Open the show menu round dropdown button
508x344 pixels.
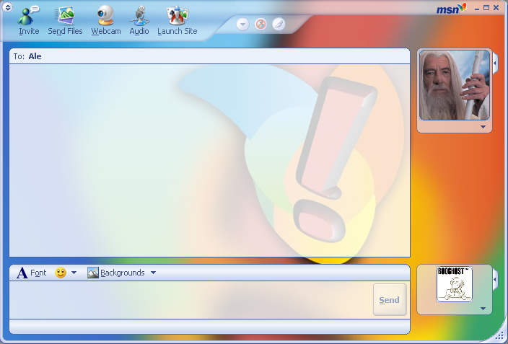(x=242, y=24)
